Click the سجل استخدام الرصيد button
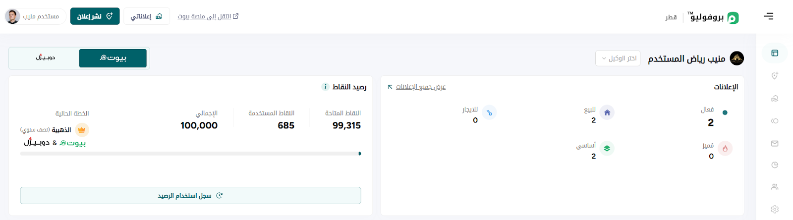Image resolution: width=793 pixels, height=220 pixels. (x=190, y=196)
